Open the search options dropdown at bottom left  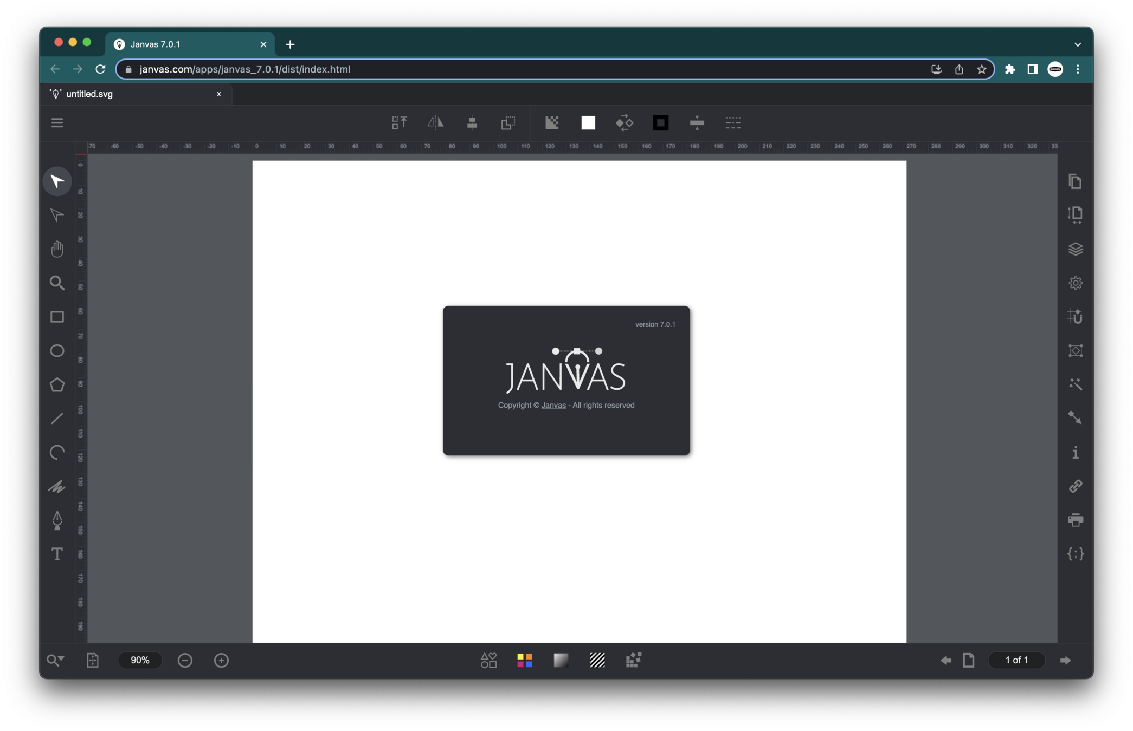tap(55, 660)
